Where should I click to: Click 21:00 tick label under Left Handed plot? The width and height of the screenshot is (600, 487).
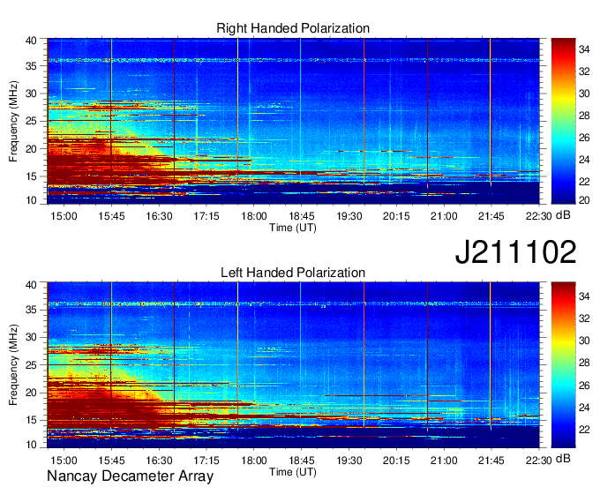point(444,461)
